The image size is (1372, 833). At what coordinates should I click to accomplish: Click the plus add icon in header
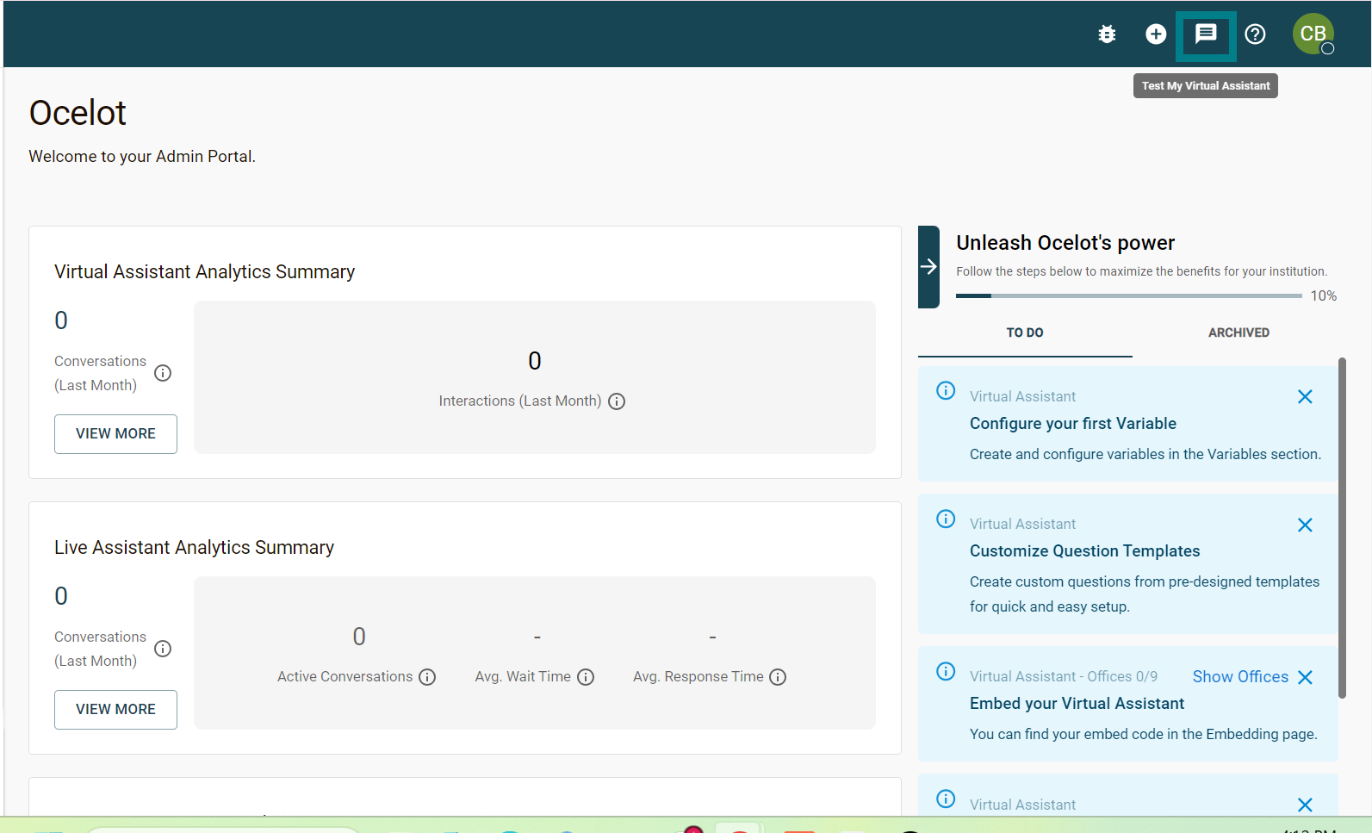pos(1156,34)
